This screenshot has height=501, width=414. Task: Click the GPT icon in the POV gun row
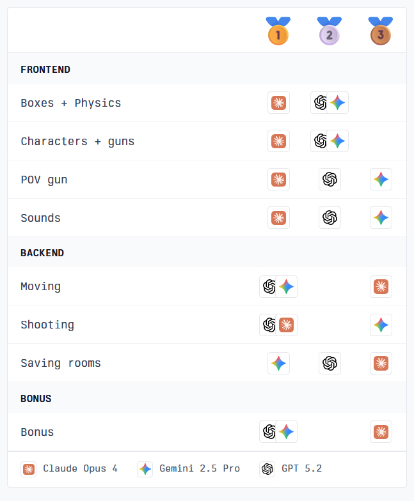[x=330, y=180]
